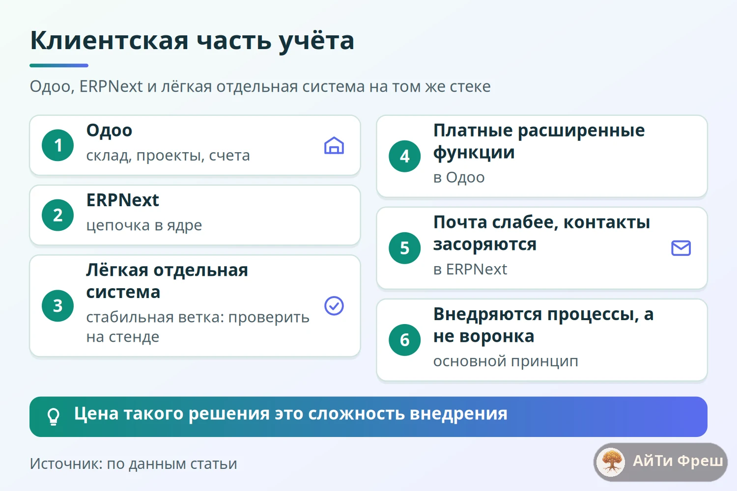Click the title Платные расширенные функции

[x=539, y=141]
